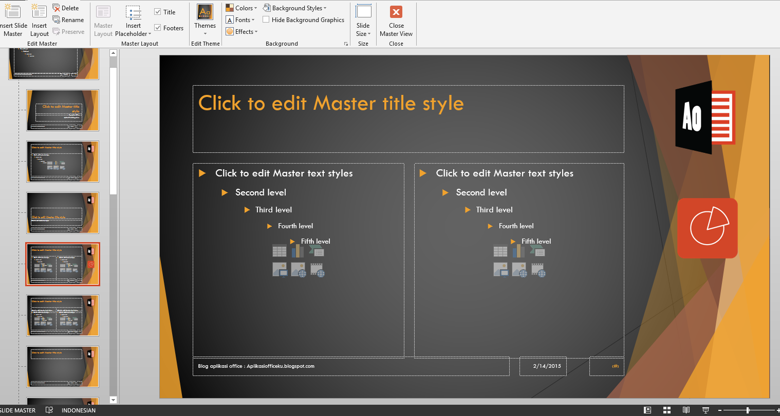Click Online Pictures icon in right placeholder
Image resolution: width=780 pixels, height=416 pixels.
(x=519, y=270)
